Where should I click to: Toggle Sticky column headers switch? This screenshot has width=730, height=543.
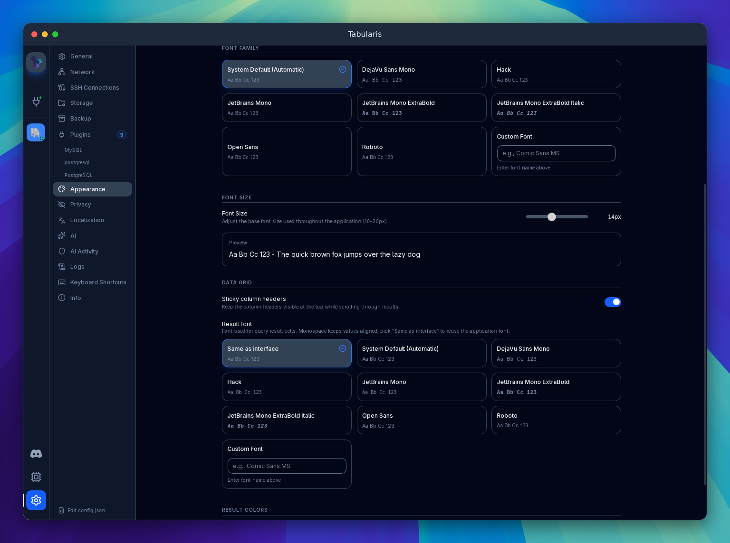(613, 302)
